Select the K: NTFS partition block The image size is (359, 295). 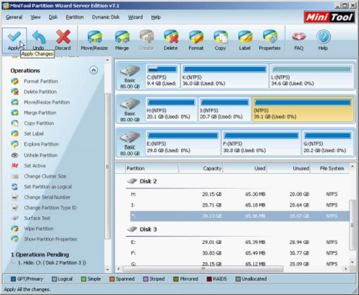(x=224, y=76)
